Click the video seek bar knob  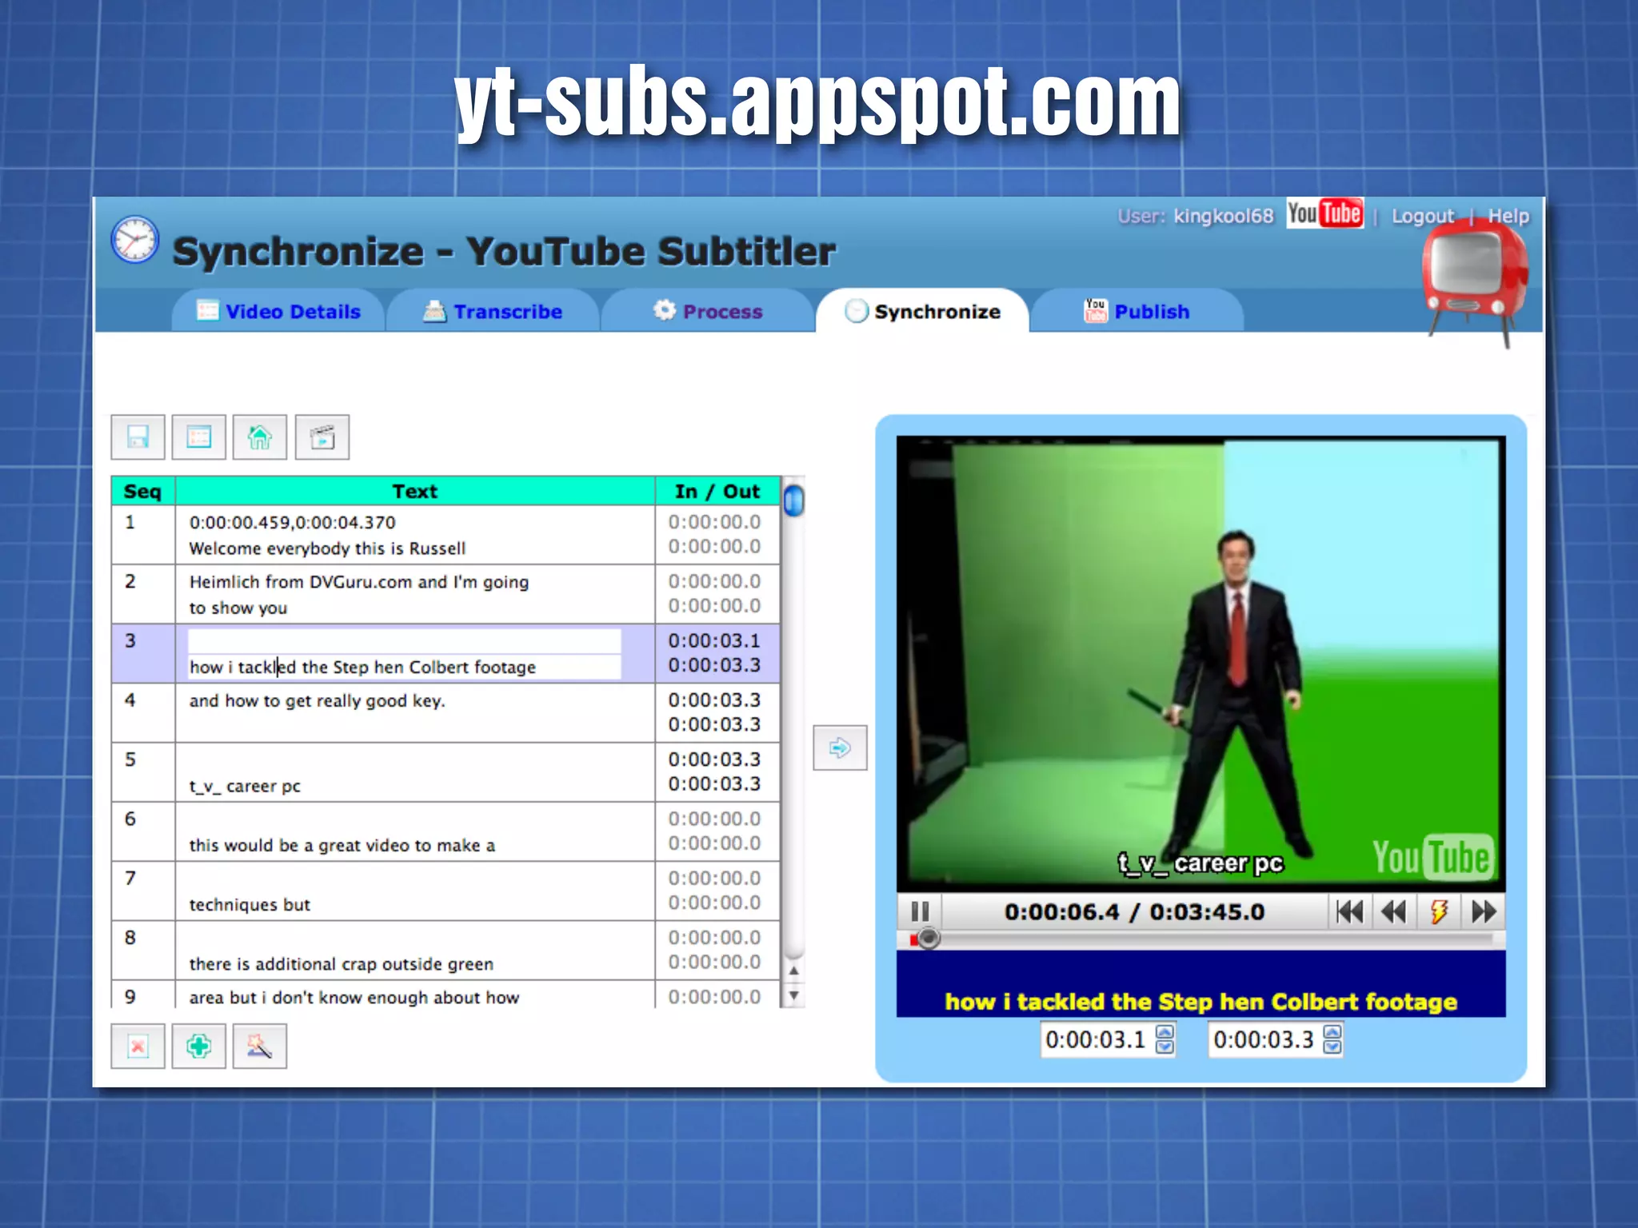point(928,939)
